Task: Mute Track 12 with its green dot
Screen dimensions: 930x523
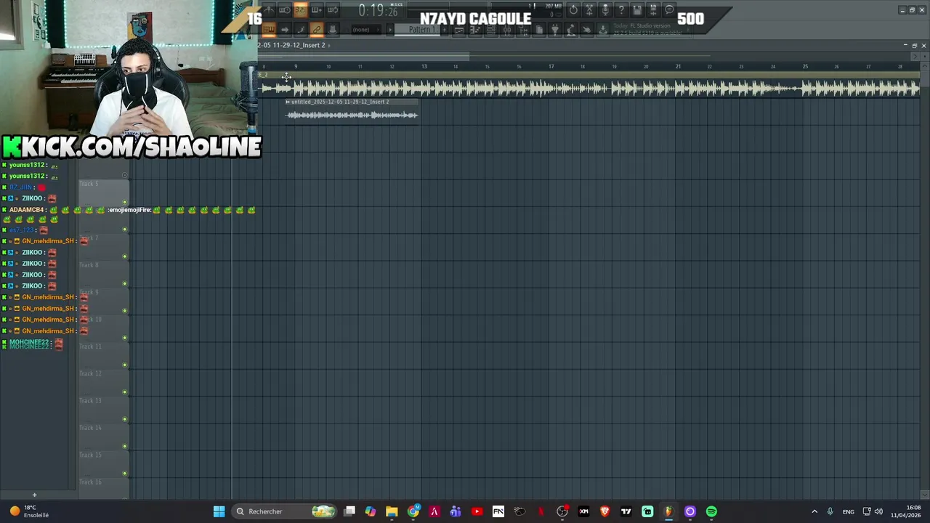Action: pyautogui.click(x=125, y=392)
